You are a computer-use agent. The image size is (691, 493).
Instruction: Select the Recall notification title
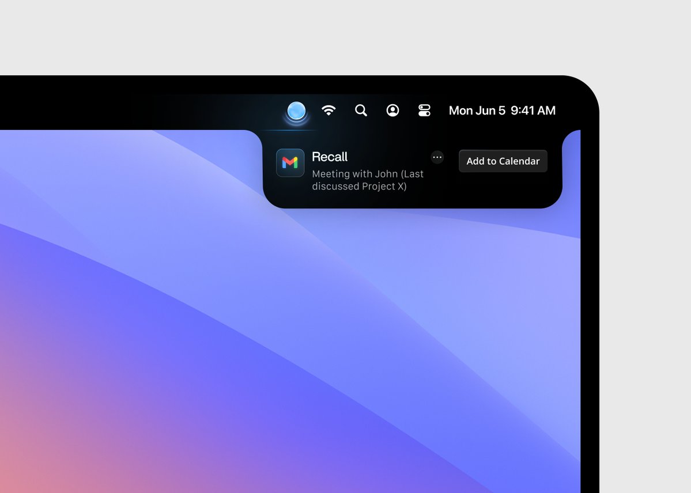click(x=330, y=157)
